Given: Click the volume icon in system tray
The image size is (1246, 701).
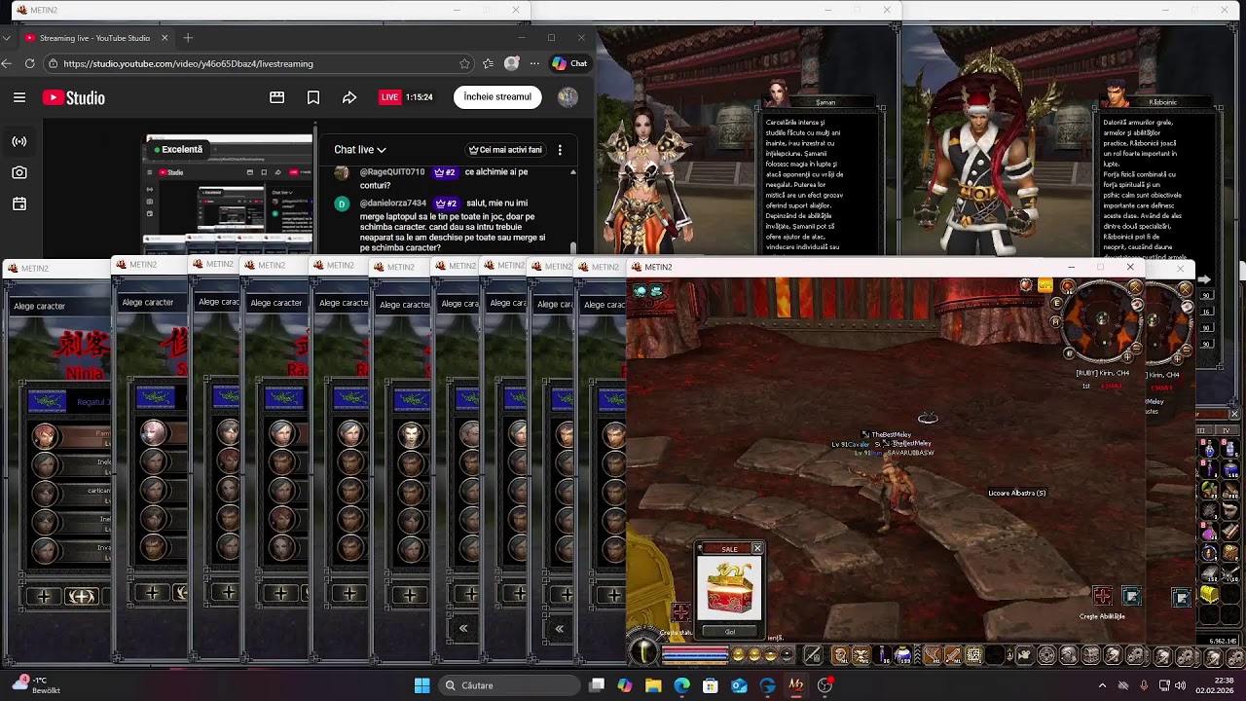Looking at the screenshot, I should (1181, 685).
